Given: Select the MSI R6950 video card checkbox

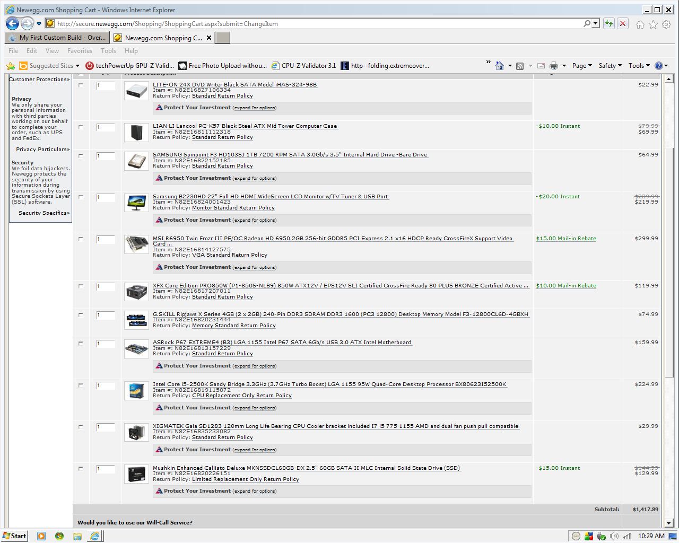Looking at the screenshot, I should click(81, 239).
